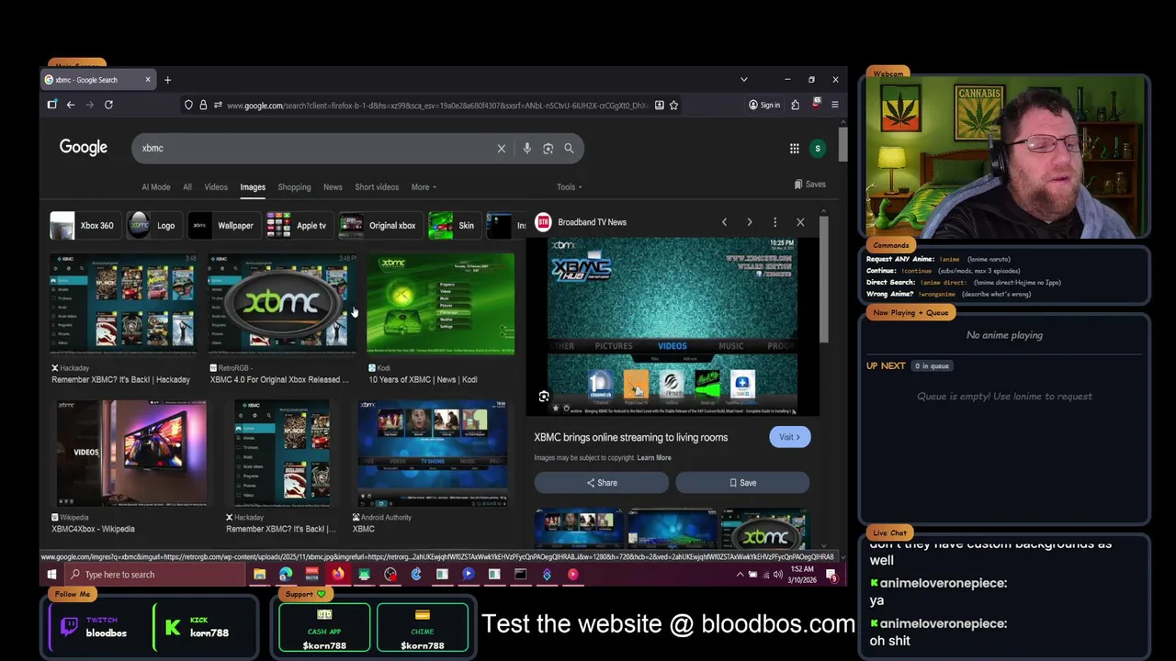Switch to the News tab

coord(333,186)
